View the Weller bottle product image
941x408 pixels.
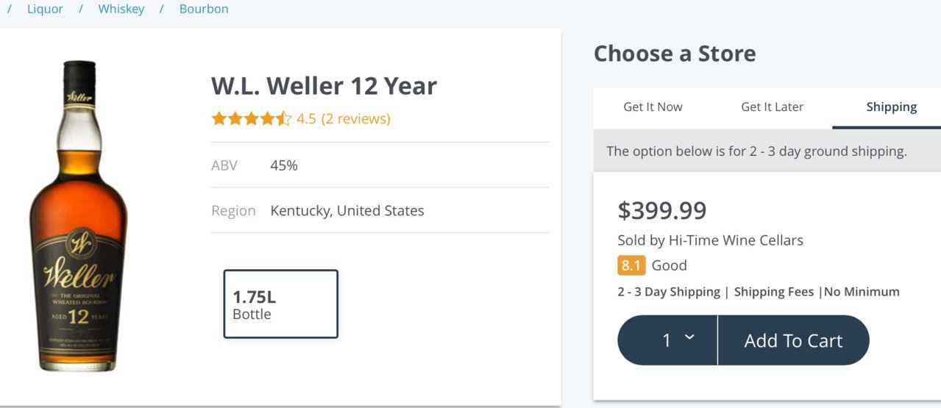click(79, 215)
